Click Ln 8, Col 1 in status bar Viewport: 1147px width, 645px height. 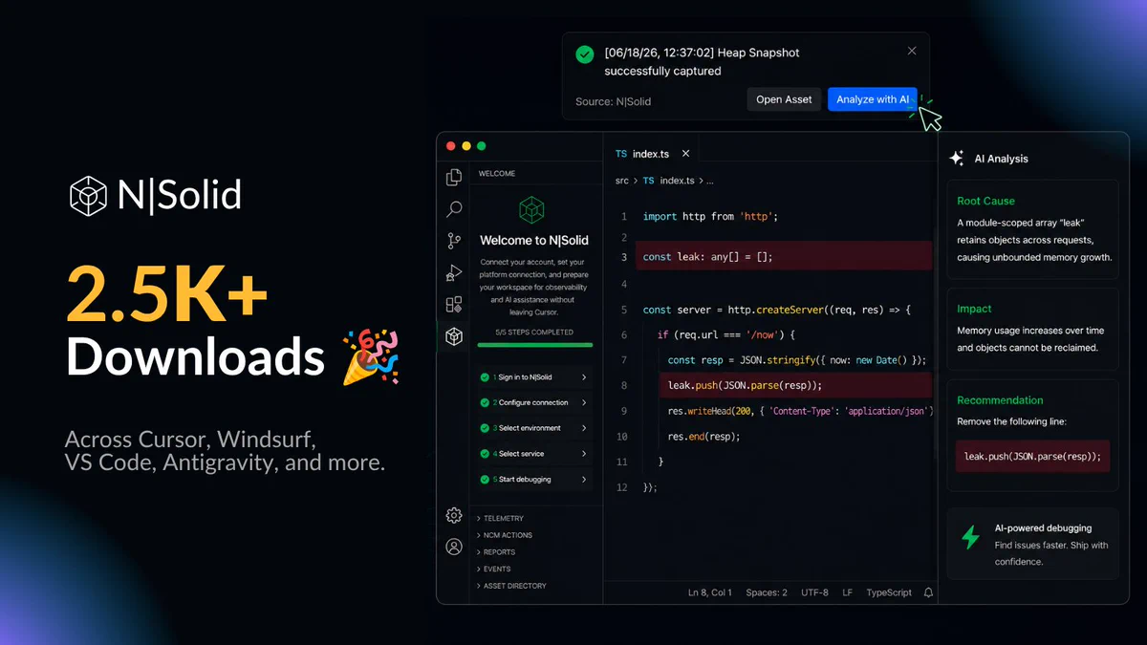pyautogui.click(x=710, y=592)
